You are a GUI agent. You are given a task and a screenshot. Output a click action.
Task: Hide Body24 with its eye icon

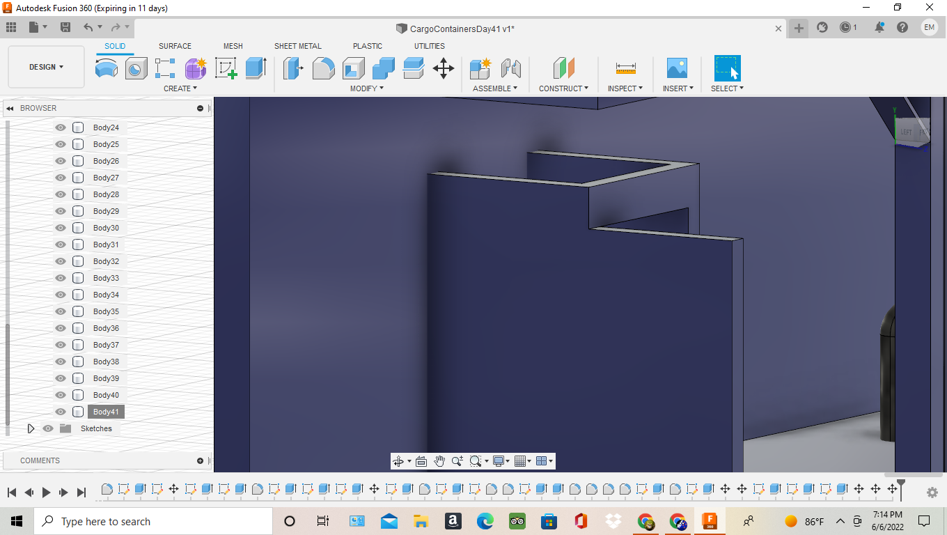(x=61, y=127)
